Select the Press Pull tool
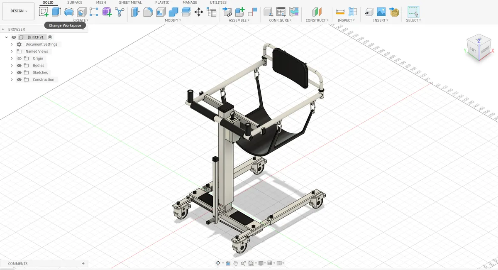This screenshot has height=270, width=498. coord(135,12)
